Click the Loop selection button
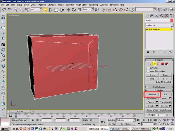 click(165, 79)
